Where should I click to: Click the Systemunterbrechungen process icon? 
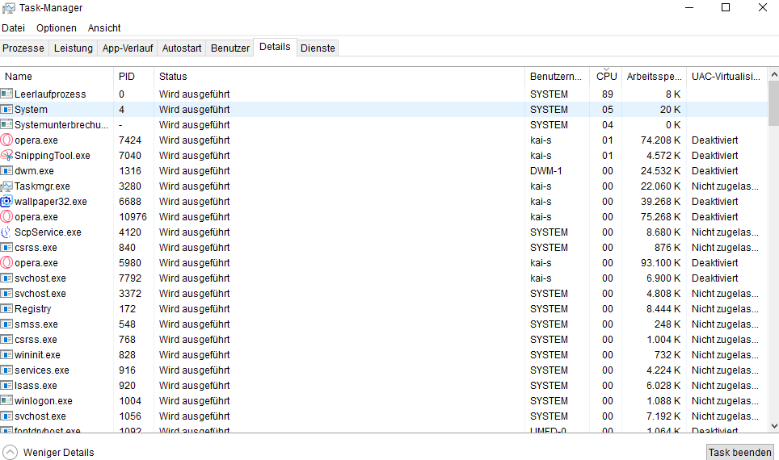click(6, 124)
